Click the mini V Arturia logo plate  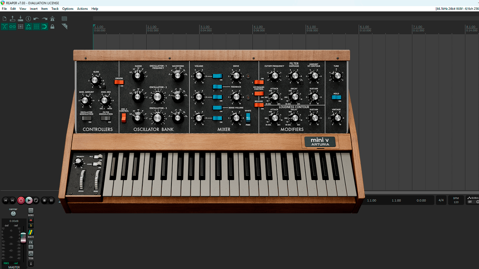(320, 142)
